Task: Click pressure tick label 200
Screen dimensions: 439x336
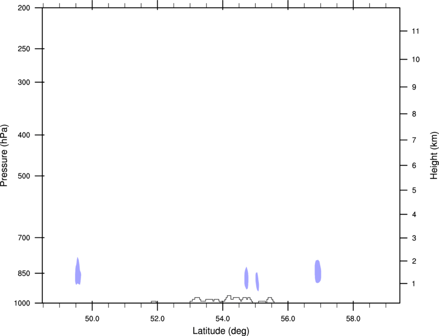Action: click(x=24, y=8)
